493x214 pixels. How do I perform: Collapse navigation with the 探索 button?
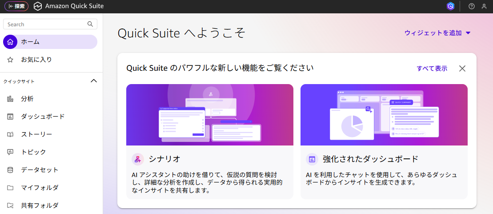tap(16, 6)
